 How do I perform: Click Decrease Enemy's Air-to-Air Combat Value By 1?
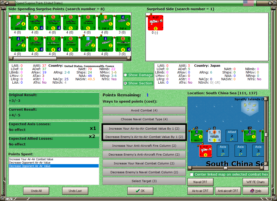coord(144,137)
